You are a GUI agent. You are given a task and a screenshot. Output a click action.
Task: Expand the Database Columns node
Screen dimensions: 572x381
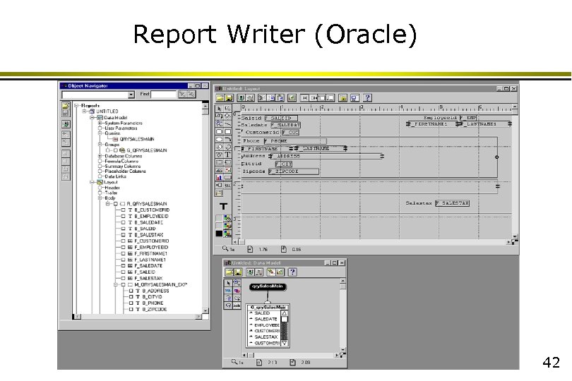pyautogui.click(x=100, y=156)
